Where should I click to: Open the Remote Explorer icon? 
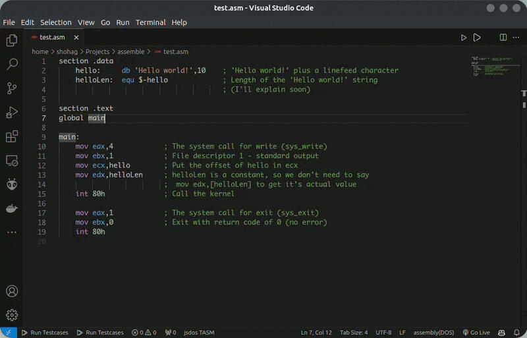click(x=11, y=161)
